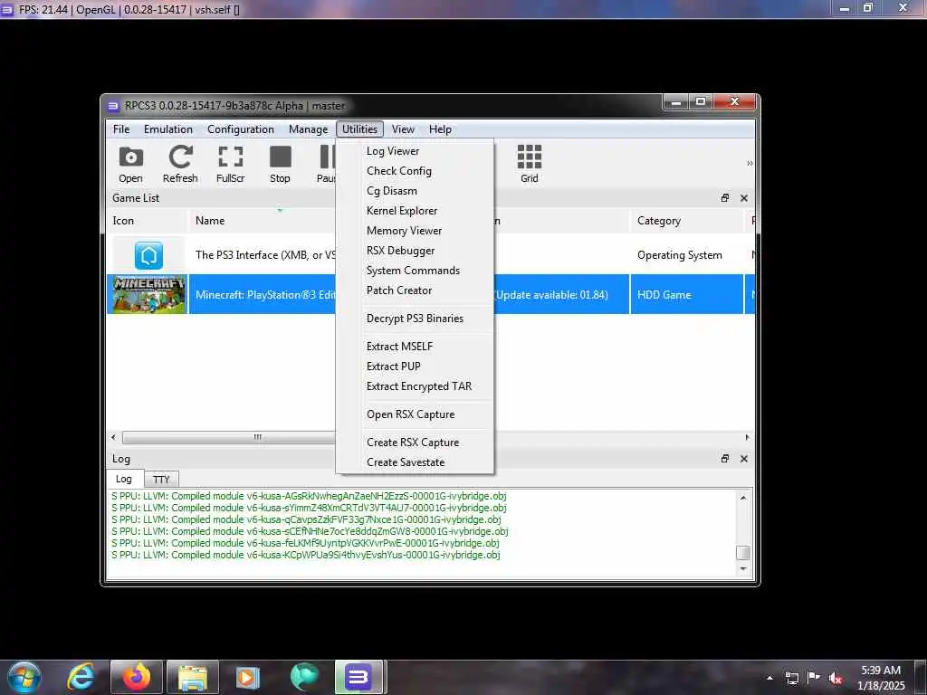This screenshot has height=695, width=927.
Task: Open Cg Disasm utility
Action: [x=415, y=191]
